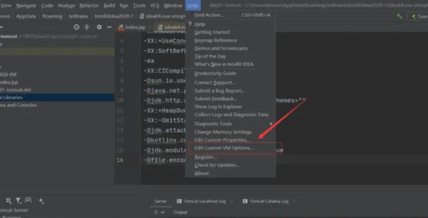The height and width of the screenshot is (218, 428).
Task: Open the run configuration selector
Action: pyautogui.click(x=418, y=17)
